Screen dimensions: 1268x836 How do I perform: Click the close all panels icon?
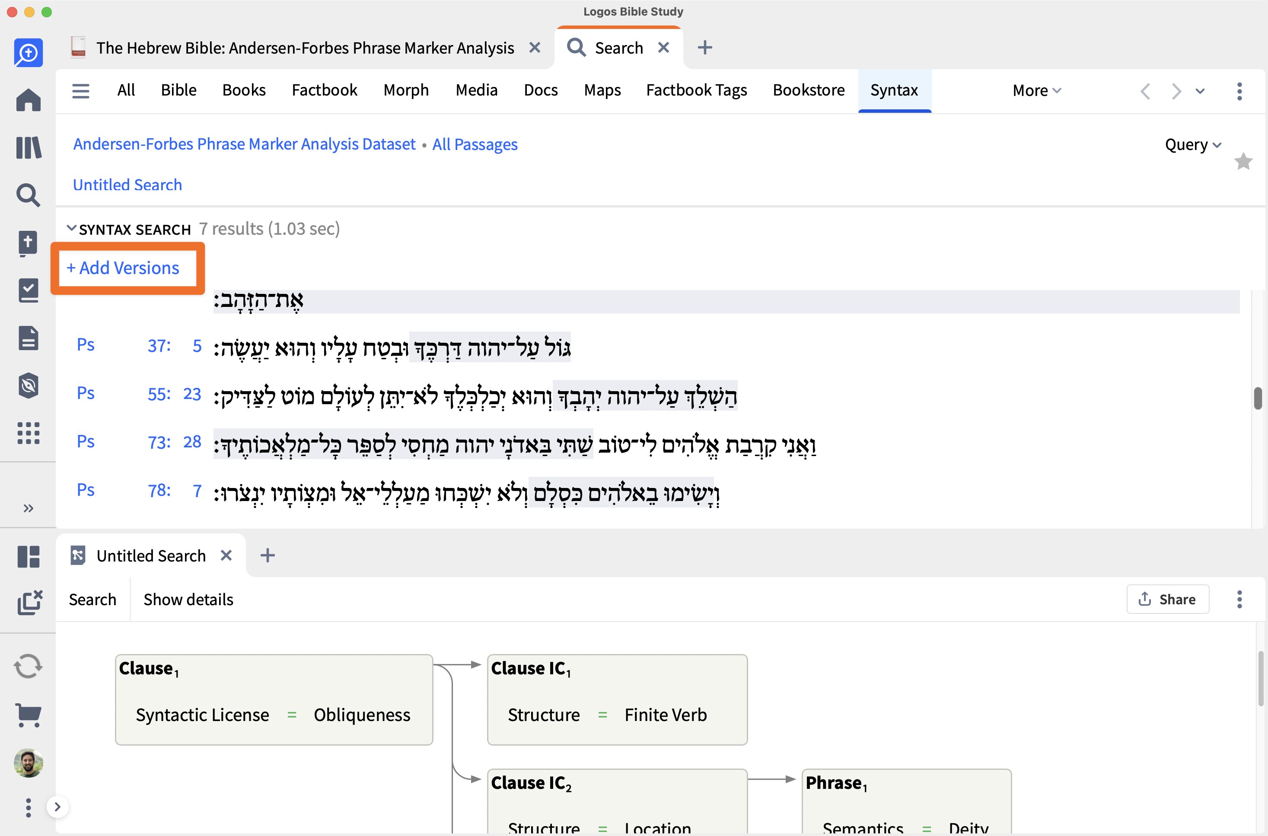point(29,603)
